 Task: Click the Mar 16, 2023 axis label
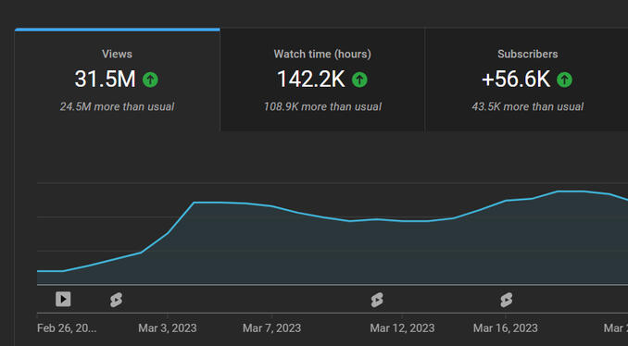click(506, 328)
